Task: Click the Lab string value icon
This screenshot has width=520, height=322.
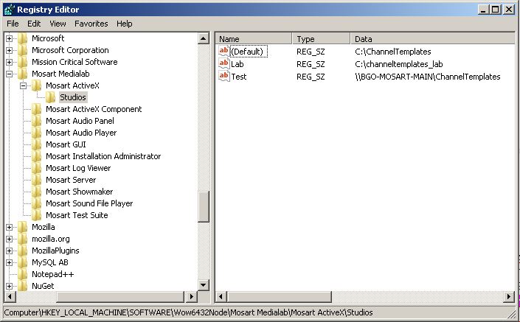Action: [x=225, y=64]
